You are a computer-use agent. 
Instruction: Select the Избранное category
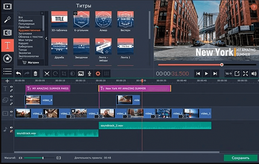coord(26,20)
